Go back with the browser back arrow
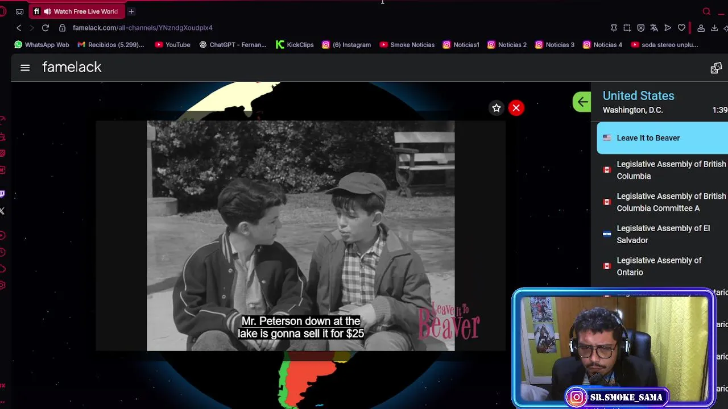 (x=19, y=28)
